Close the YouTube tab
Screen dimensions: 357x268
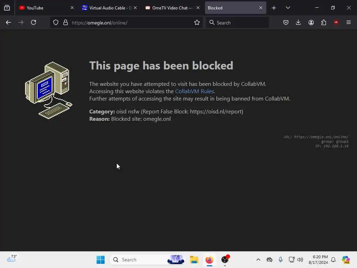[72, 8]
